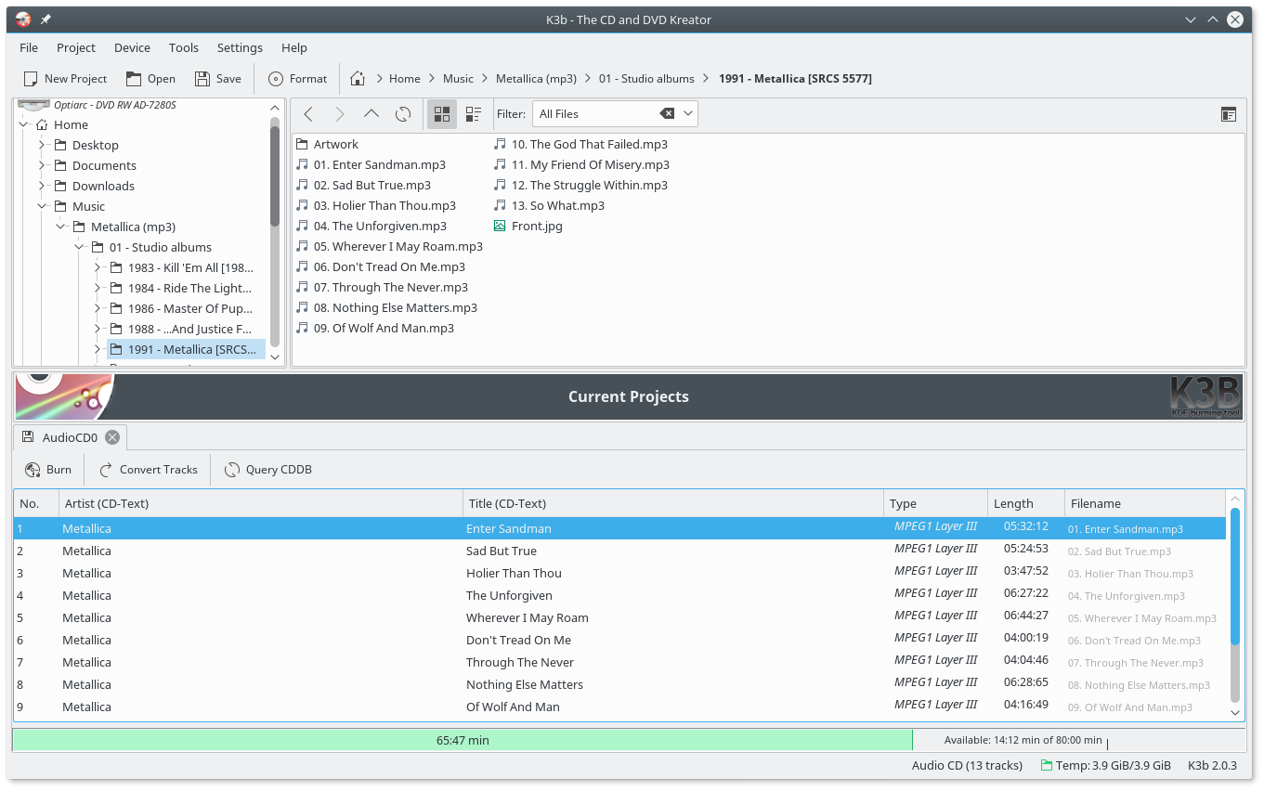Click the green disc capacity bar

(462, 740)
